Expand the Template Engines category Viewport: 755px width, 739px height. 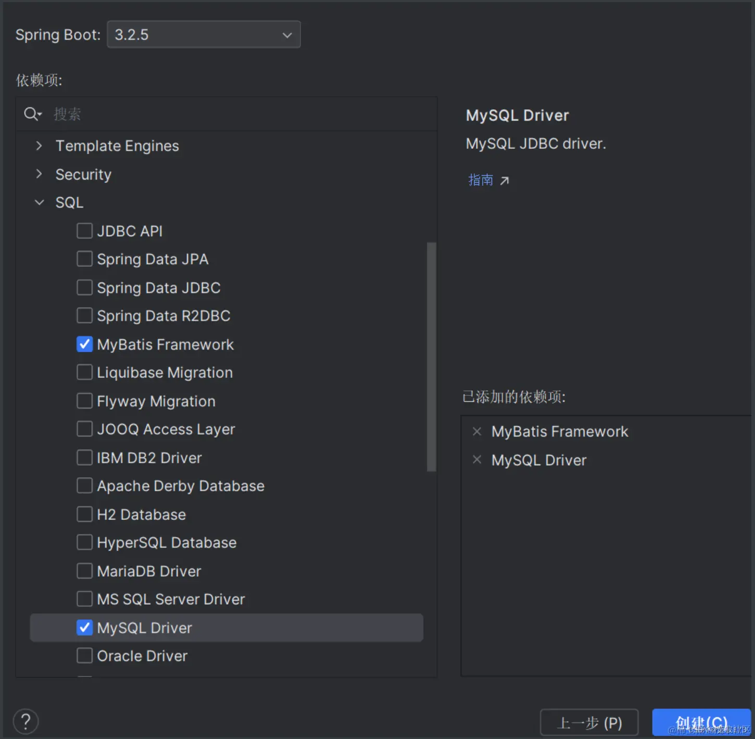coord(39,146)
